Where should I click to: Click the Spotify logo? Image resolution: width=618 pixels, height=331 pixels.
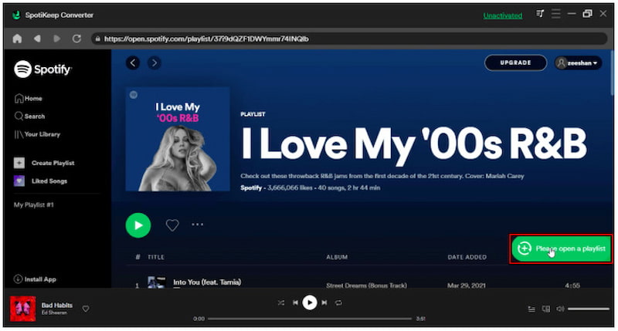coord(42,69)
